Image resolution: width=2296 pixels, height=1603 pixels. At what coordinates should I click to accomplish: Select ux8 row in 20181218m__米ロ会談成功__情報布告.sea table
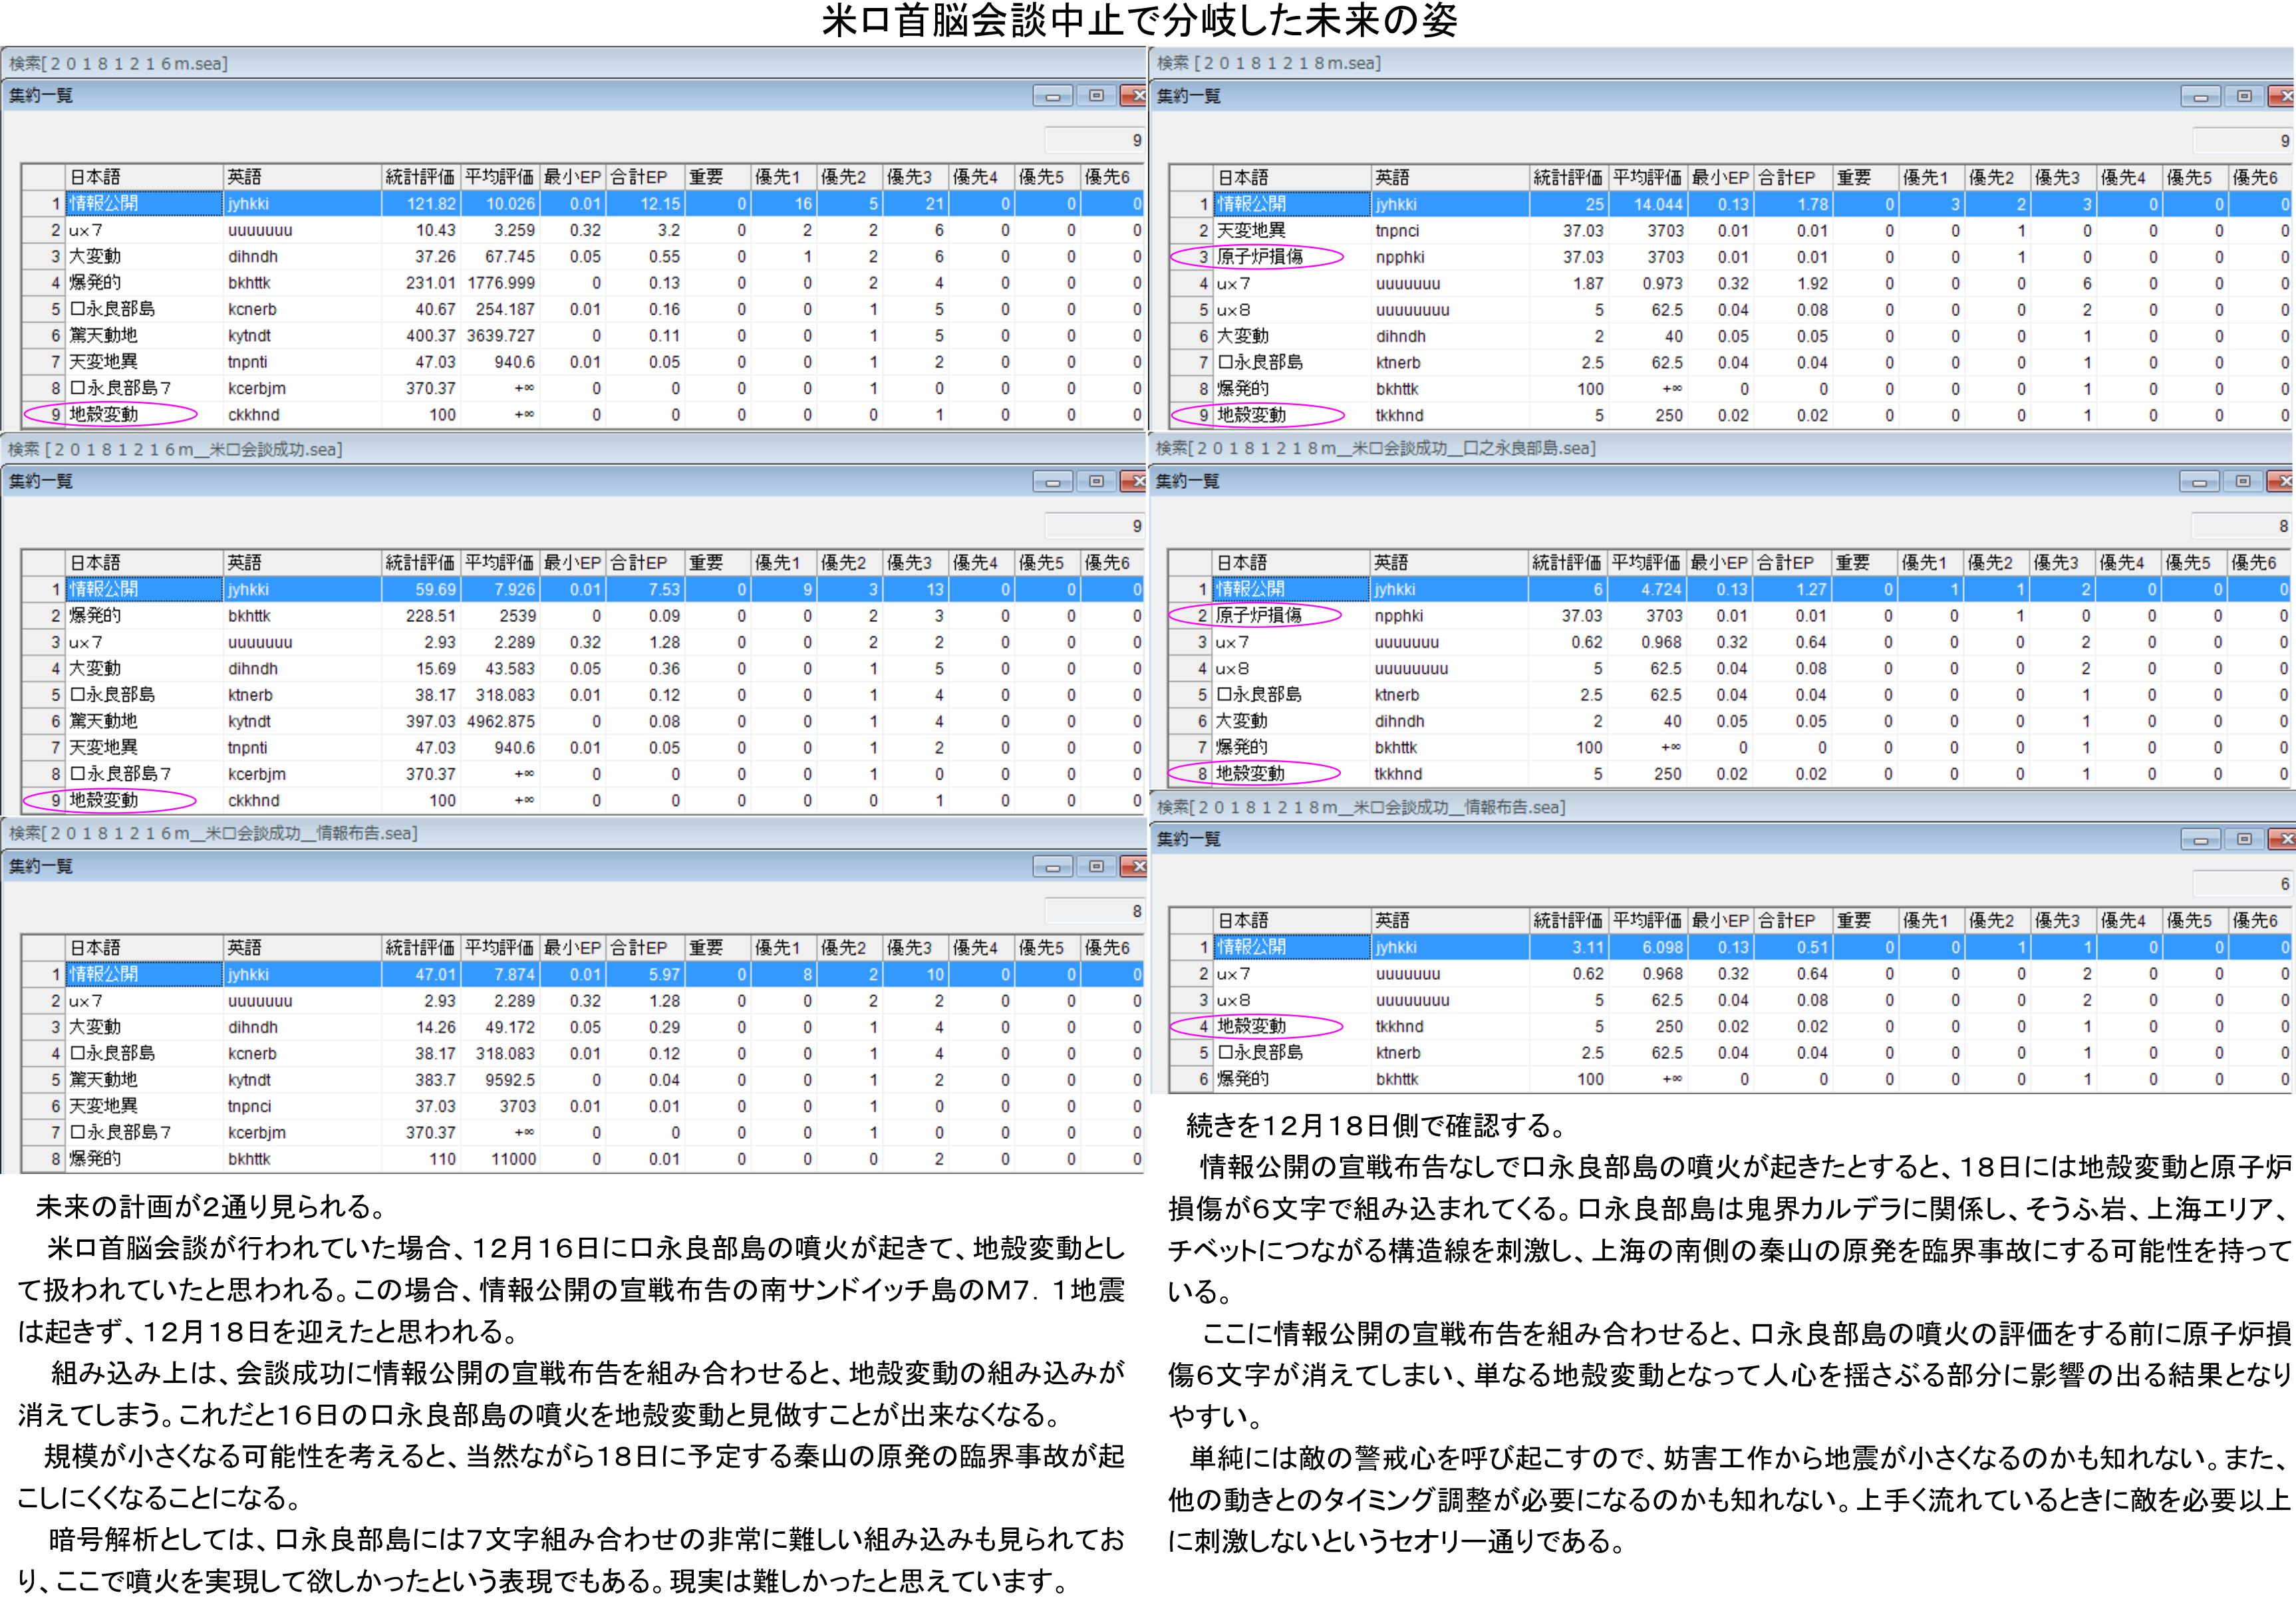point(1233,1000)
